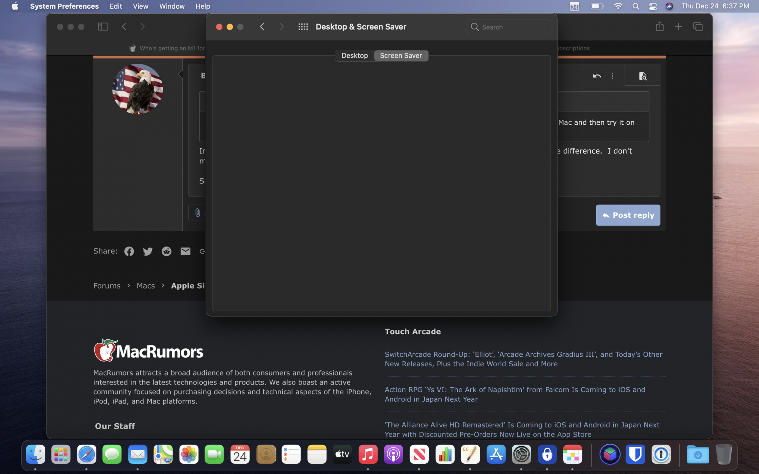Open Forums breadcrumb link

tap(107, 286)
